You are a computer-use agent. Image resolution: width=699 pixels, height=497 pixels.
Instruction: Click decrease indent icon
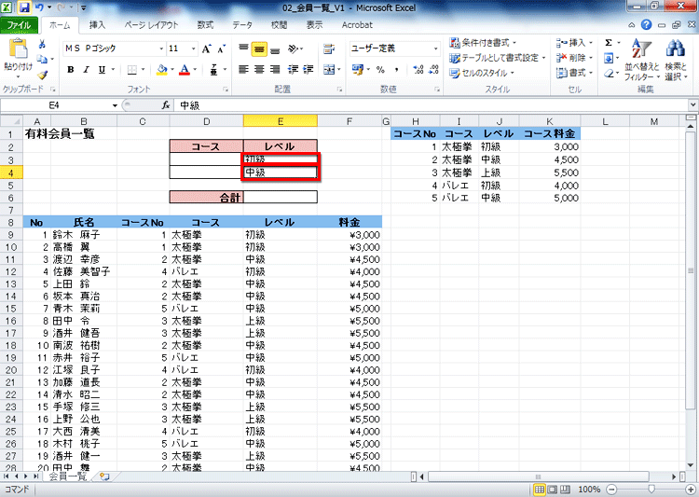coord(293,70)
